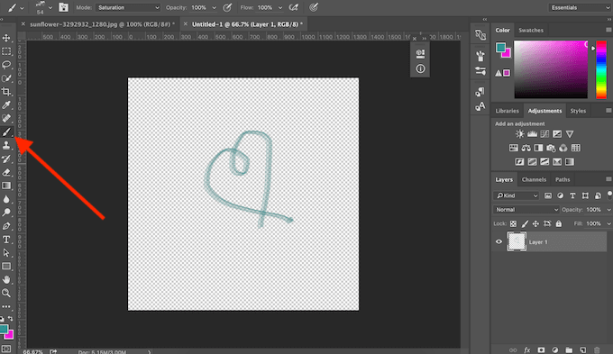Image resolution: width=613 pixels, height=354 pixels.
Task: Open the layer Fill dropdown arrow
Action: pyautogui.click(x=608, y=223)
